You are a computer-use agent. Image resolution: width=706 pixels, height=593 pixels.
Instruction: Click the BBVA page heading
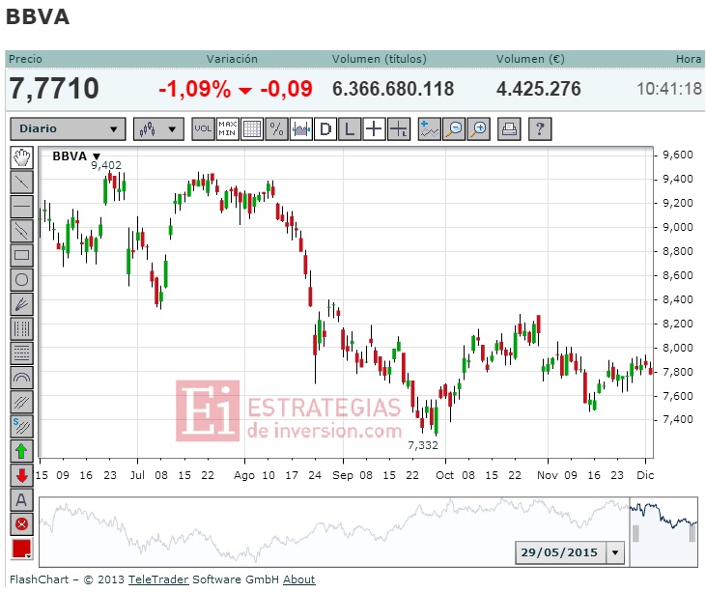[38, 17]
